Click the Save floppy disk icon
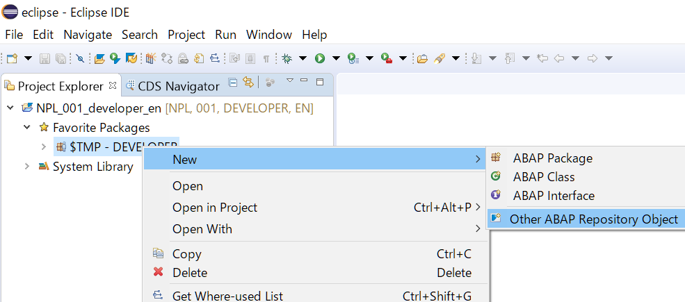The image size is (685, 302). 45,58
